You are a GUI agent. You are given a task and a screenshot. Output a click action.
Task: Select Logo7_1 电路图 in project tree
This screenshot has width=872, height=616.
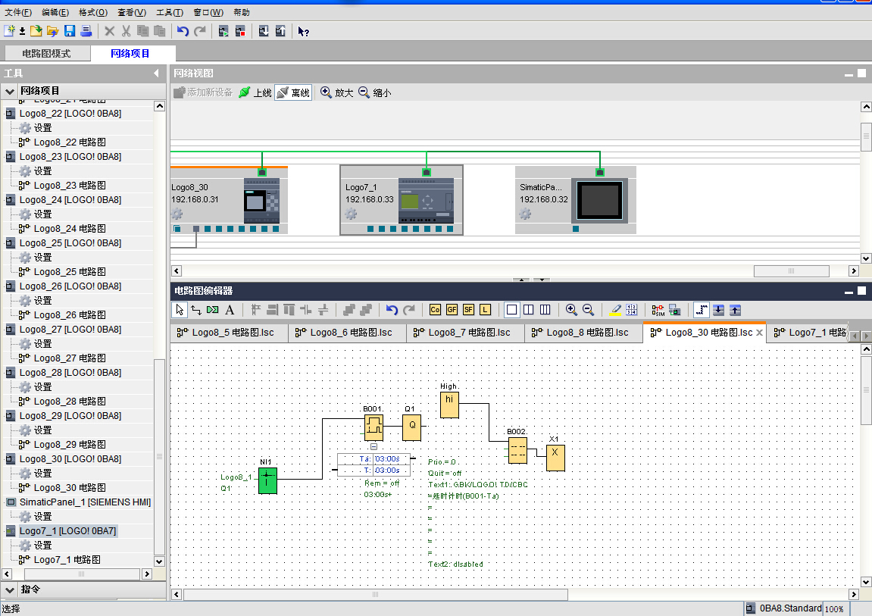tap(67, 560)
